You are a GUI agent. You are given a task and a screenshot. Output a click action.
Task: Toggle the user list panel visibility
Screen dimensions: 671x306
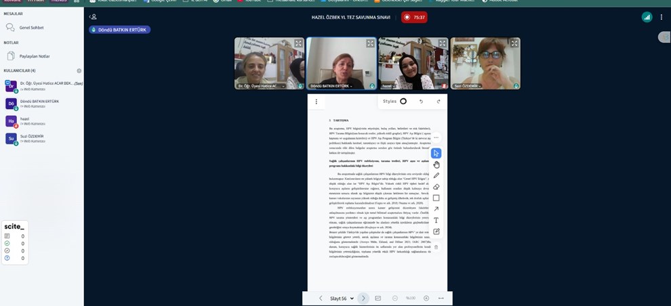93,17
